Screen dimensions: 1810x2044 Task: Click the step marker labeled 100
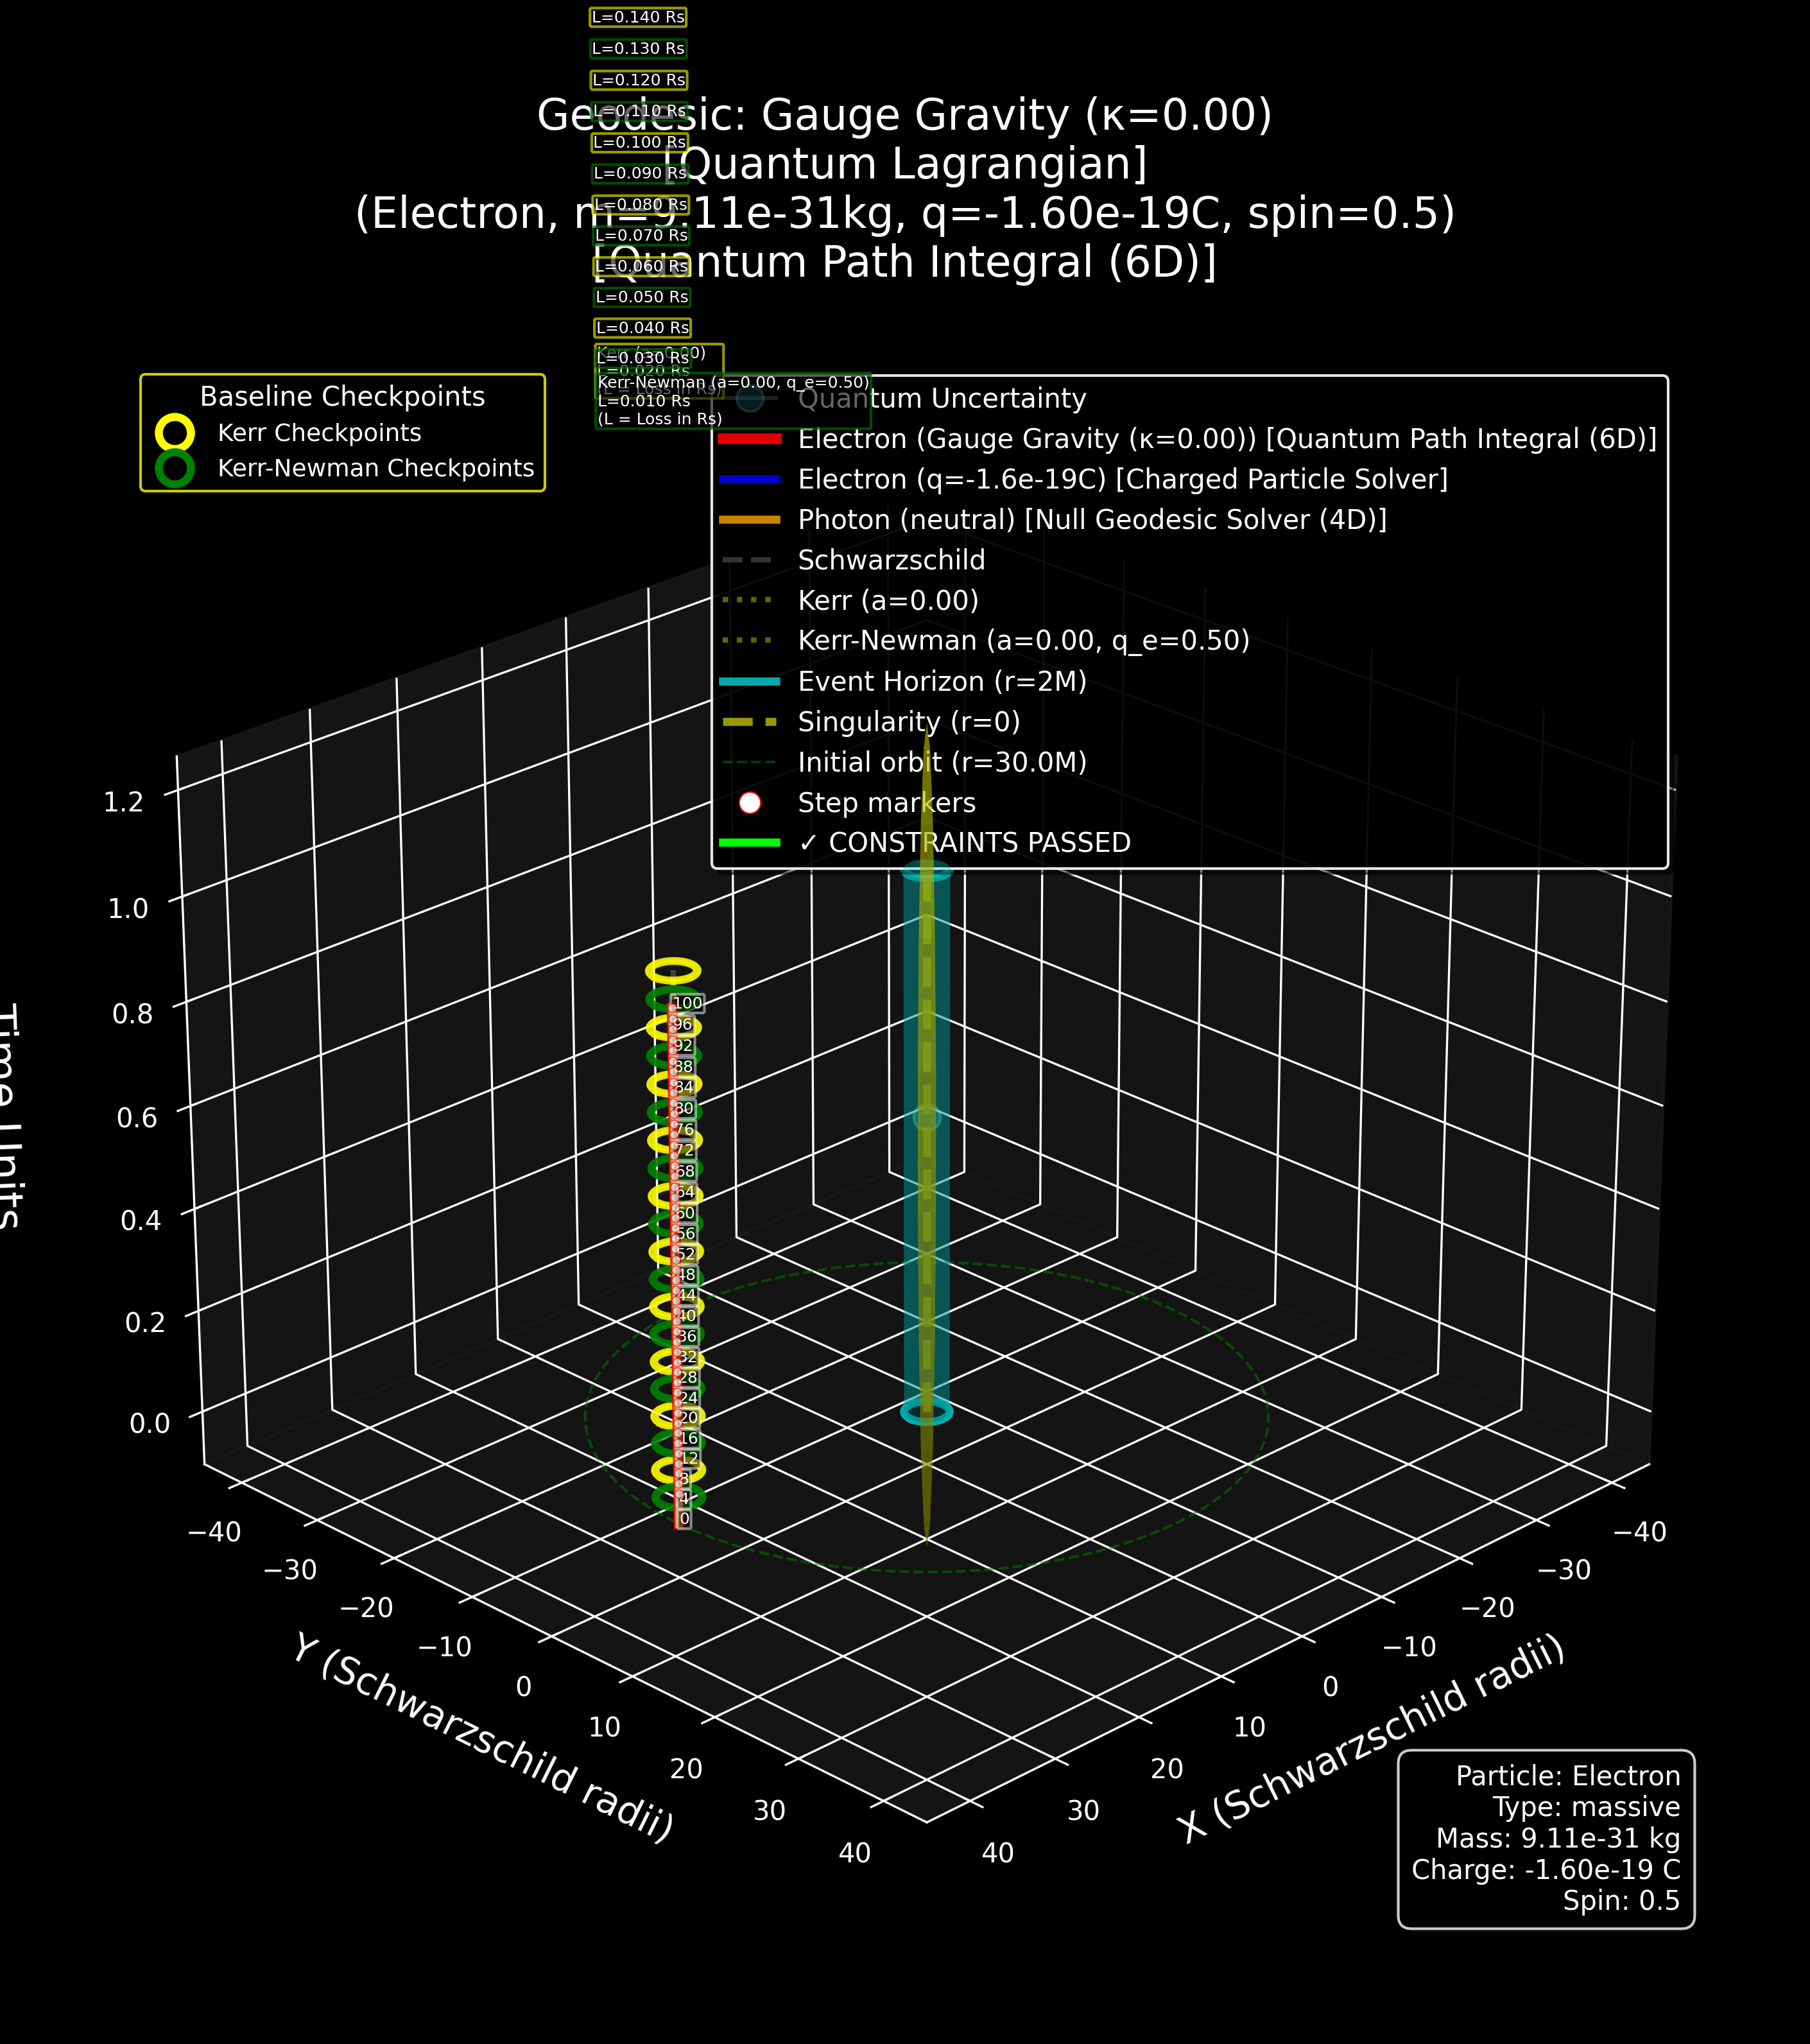click(x=688, y=1003)
